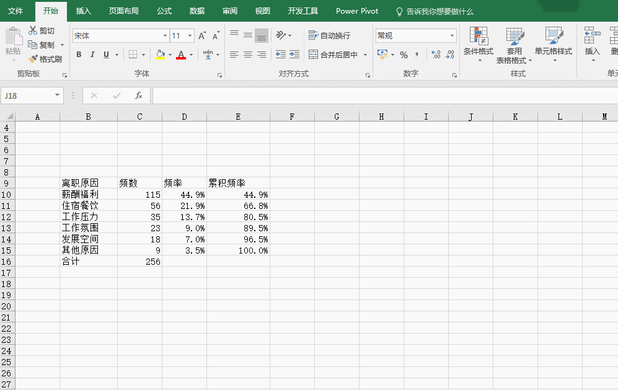
Task: Open Conditional Formatting (条件格式)
Action: pyautogui.click(x=478, y=45)
